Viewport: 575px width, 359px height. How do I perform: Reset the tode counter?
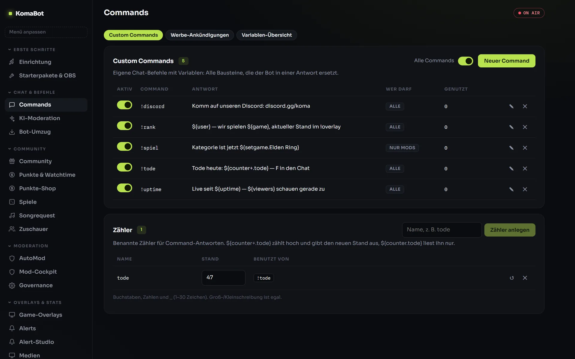point(512,278)
